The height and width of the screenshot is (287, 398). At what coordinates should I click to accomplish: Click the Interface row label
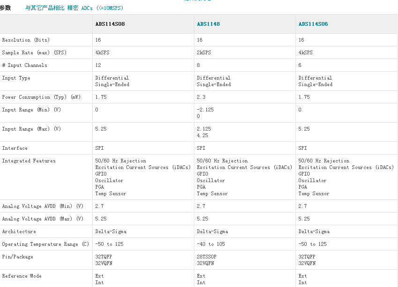coord(15,148)
